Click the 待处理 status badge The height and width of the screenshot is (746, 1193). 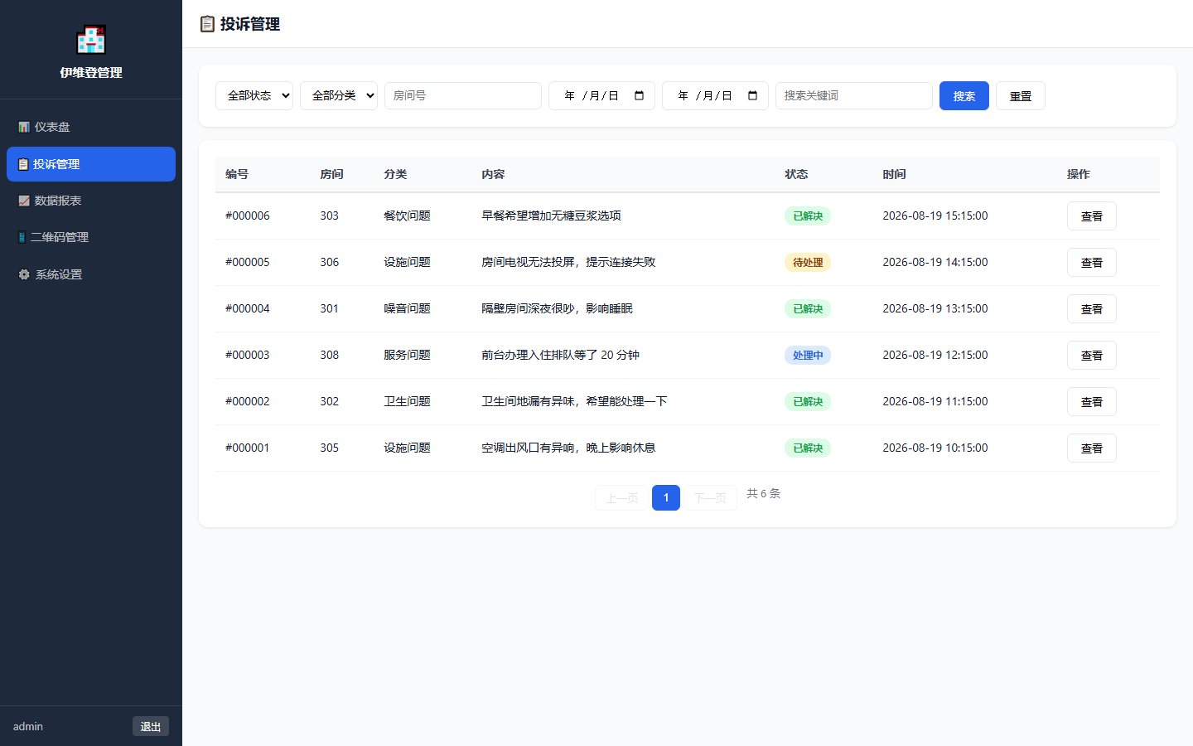[x=808, y=263]
